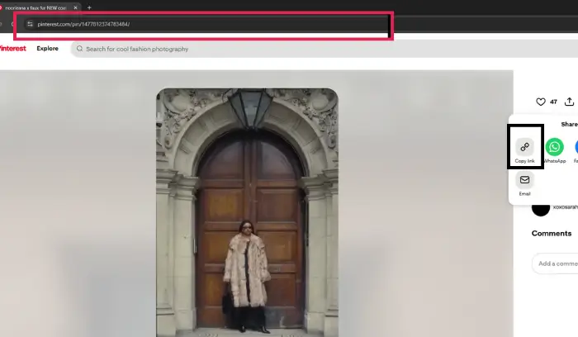This screenshot has width=578, height=337.
Task: Open the pin author's profile avatar
Action: click(541, 209)
